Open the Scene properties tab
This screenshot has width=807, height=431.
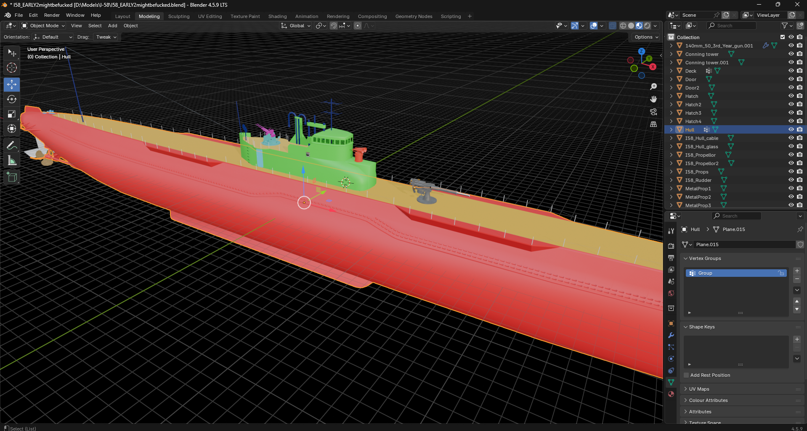point(671,281)
